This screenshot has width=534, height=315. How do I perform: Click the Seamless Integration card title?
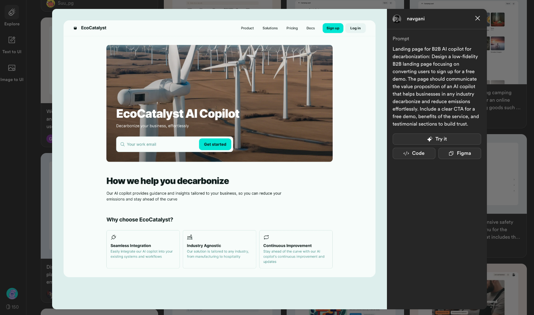[x=131, y=246]
